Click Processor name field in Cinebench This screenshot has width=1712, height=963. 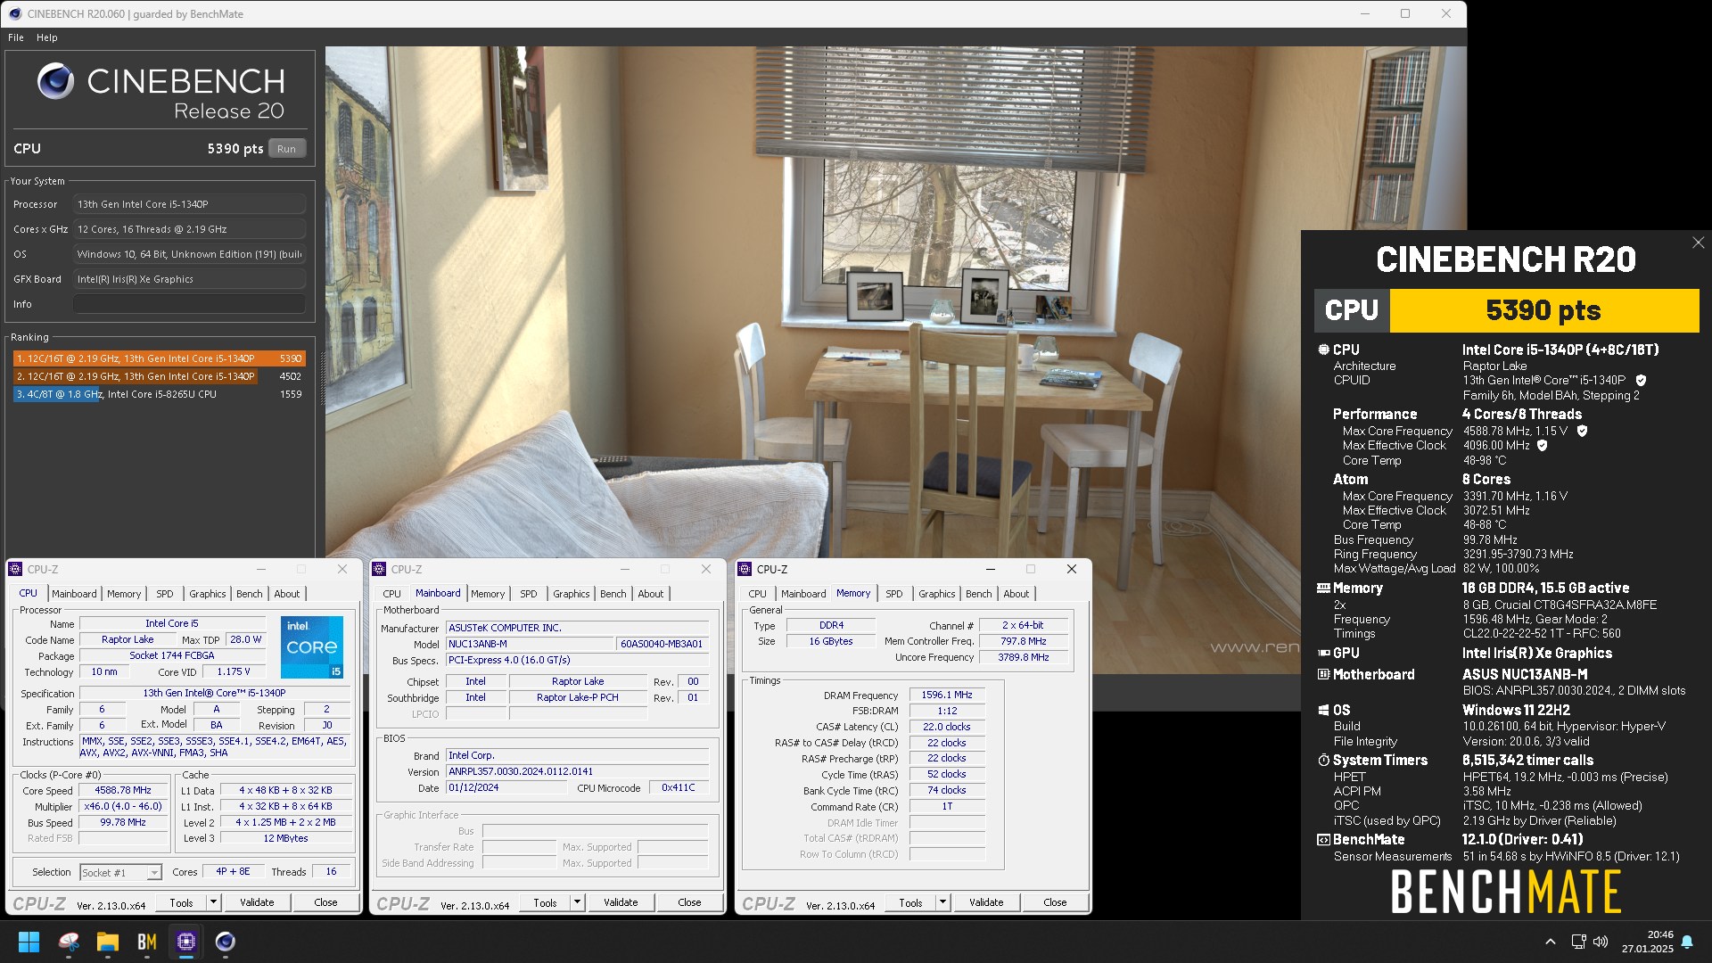[189, 204]
